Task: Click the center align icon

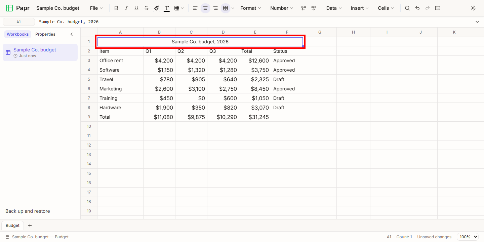Action: tap(205, 8)
